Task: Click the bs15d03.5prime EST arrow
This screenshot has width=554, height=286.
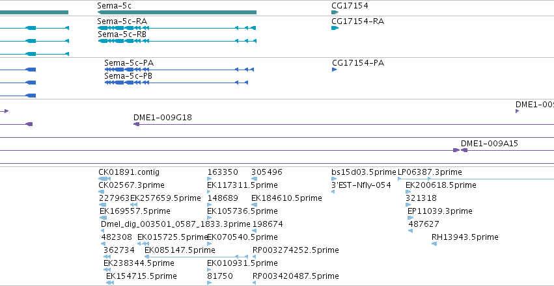Action: coord(334,179)
